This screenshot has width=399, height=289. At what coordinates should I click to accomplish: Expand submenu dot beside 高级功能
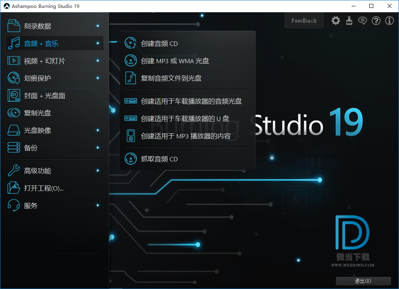pyautogui.click(x=98, y=170)
